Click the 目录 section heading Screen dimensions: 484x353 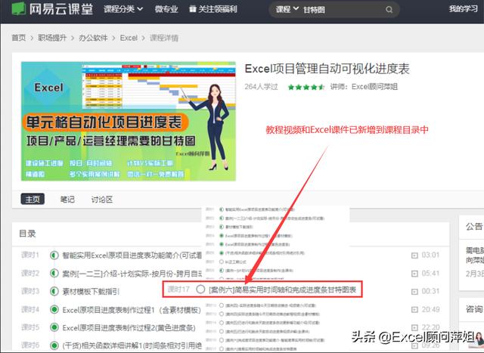click(x=27, y=234)
